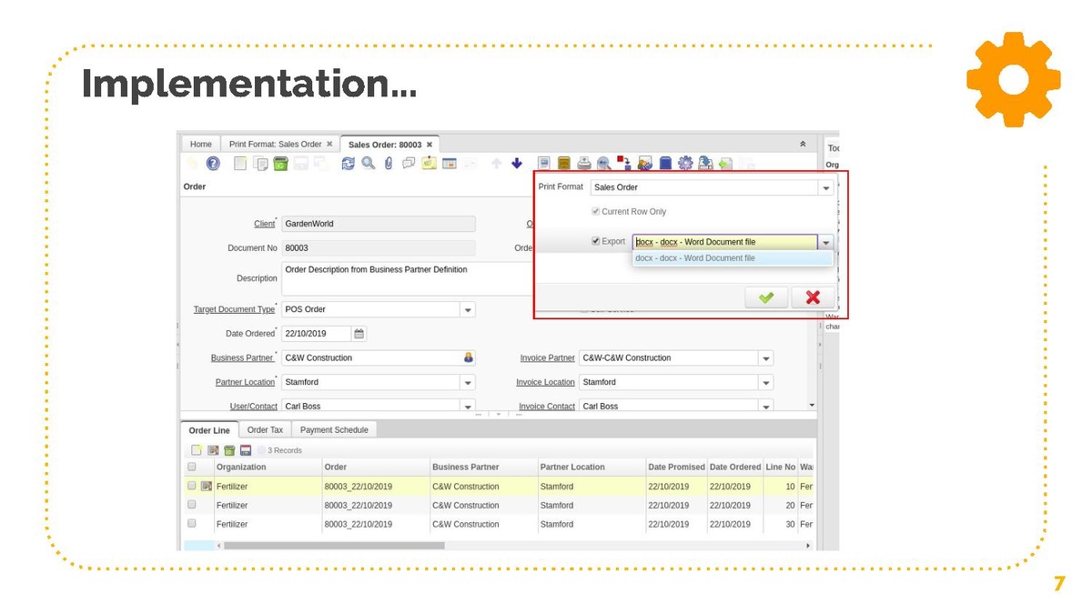Confirm the export with green checkmark button
This screenshot has height=614, width=1092.
click(766, 297)
